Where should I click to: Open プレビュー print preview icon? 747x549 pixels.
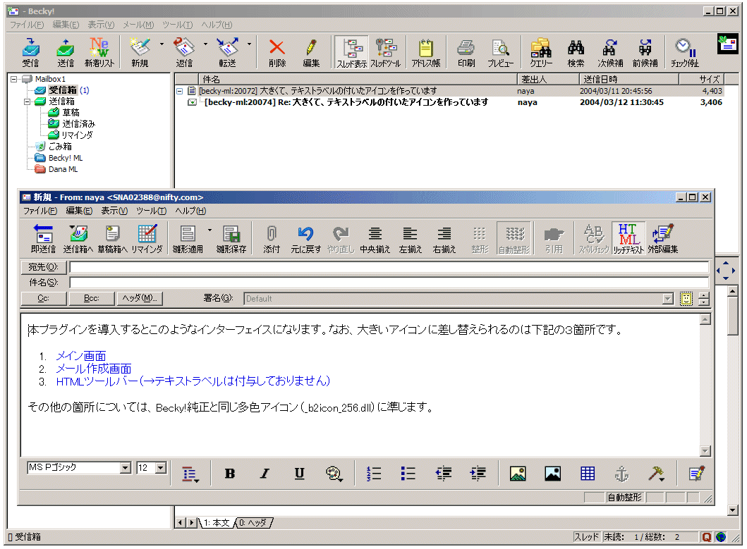(x=500, y=52)
